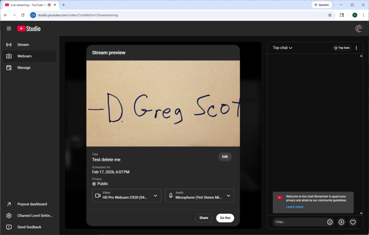Screen dimensions: 369x235
Task: Open Channel Level Settings gear icon
Action: tap(9, 215)
